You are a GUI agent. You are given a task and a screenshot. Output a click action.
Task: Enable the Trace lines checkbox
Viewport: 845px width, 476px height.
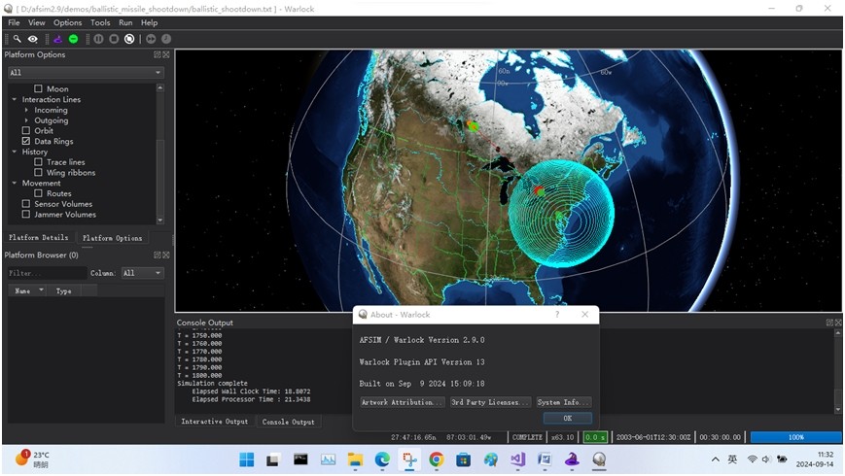tap(39, 162)
